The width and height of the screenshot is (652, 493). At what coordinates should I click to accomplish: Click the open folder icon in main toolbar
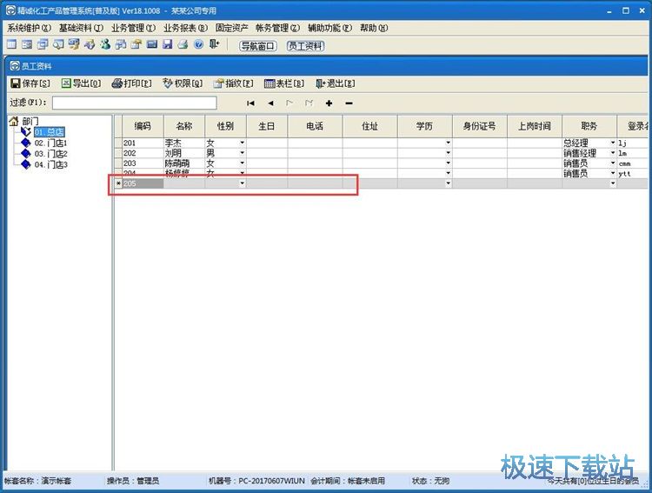click(x=136, y=44)
